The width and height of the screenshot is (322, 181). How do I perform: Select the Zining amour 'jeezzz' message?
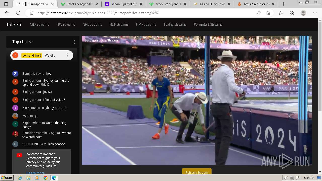(42, 92)
